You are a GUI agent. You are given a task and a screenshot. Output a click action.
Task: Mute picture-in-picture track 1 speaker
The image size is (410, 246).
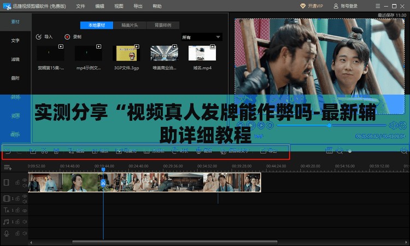(x=25, y=202)
